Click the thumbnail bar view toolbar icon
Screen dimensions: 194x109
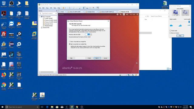87,8
